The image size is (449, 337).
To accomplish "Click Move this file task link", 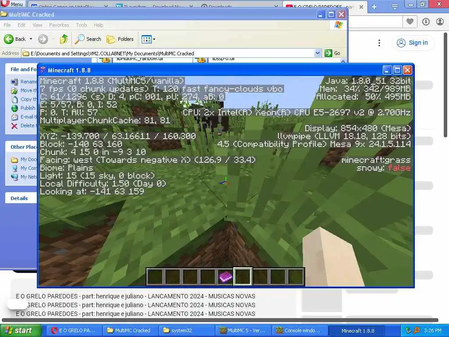I will (24, 90).
